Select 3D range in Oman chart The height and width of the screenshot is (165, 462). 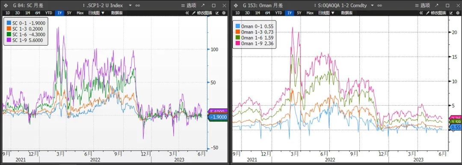[x=248, y=13]
